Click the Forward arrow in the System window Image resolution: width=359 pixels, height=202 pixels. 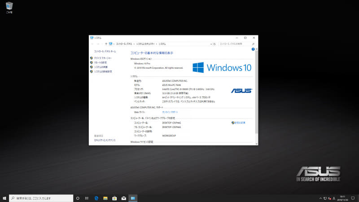98,44
